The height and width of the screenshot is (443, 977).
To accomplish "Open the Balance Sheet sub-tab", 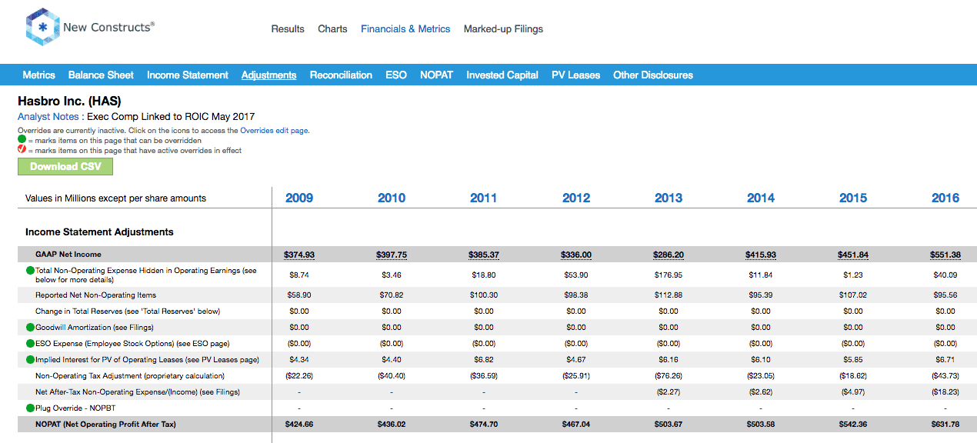I will click(x=101, y=75).
